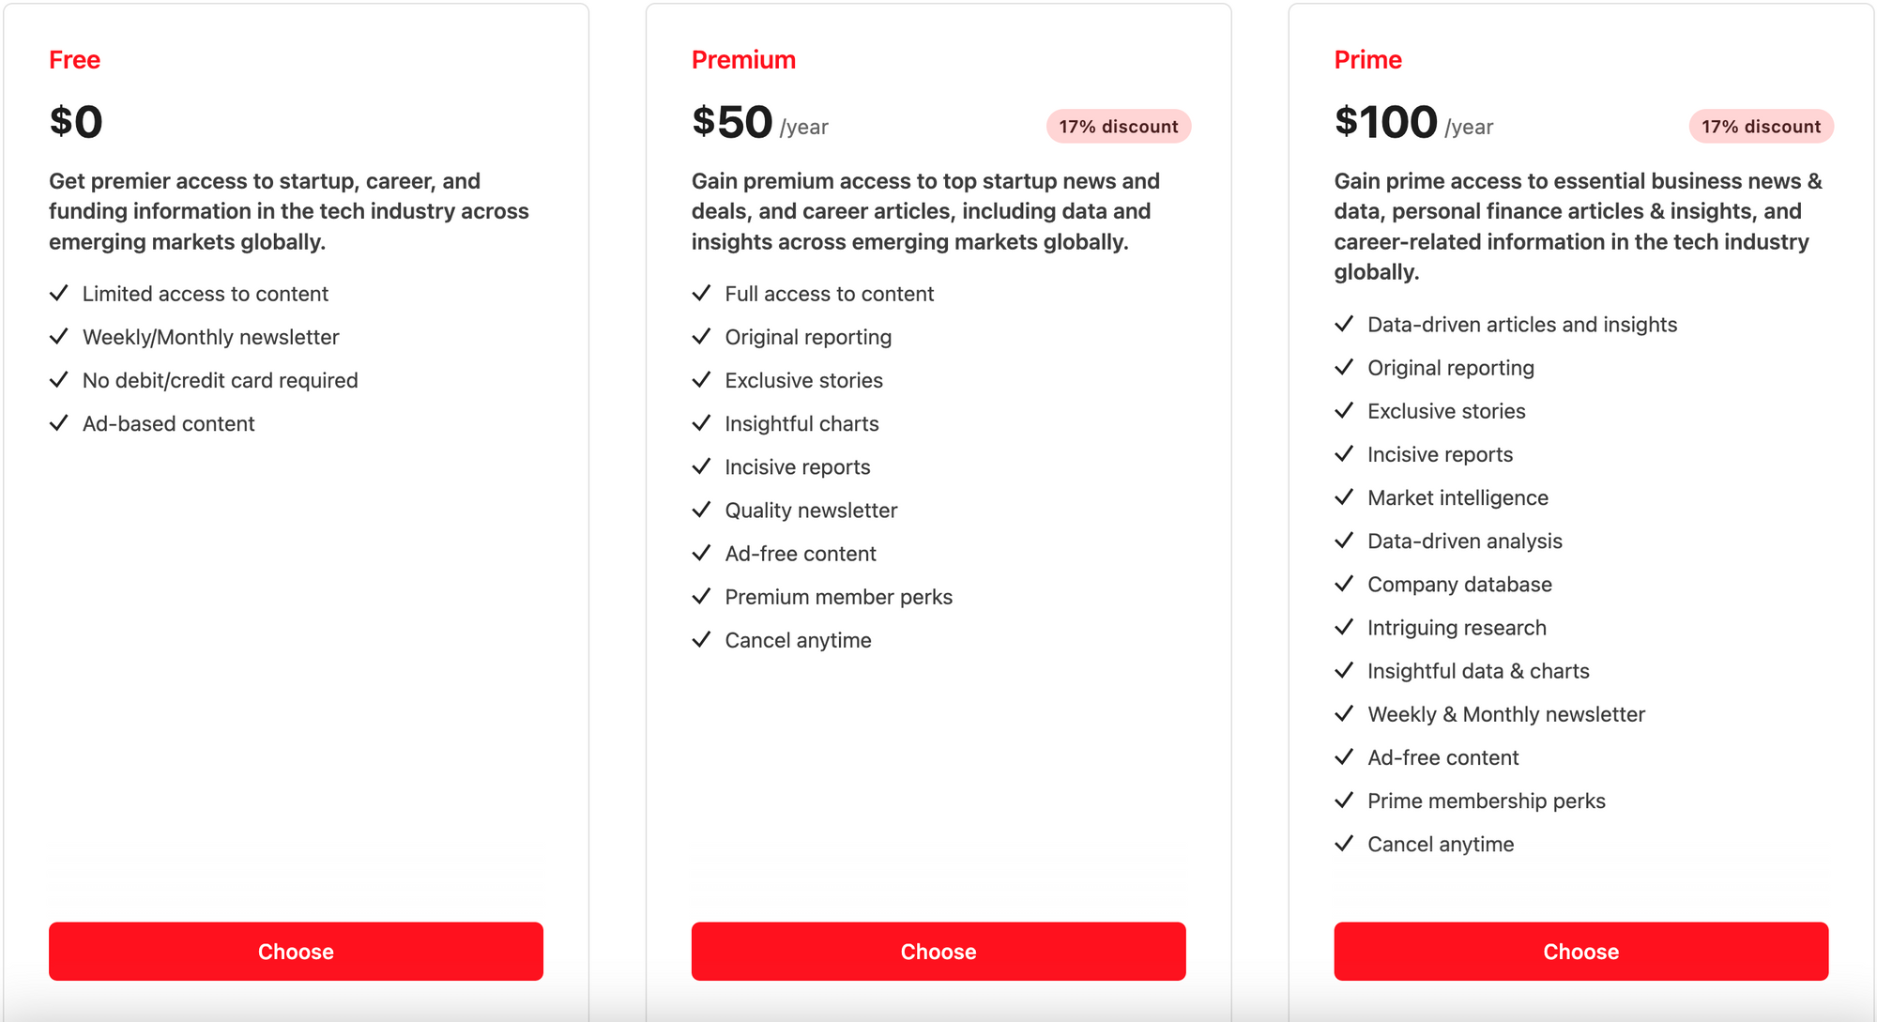Click the Choose button under Free plan
The width and height of the screenshot is (1877, 1022).
click(296, 951)
